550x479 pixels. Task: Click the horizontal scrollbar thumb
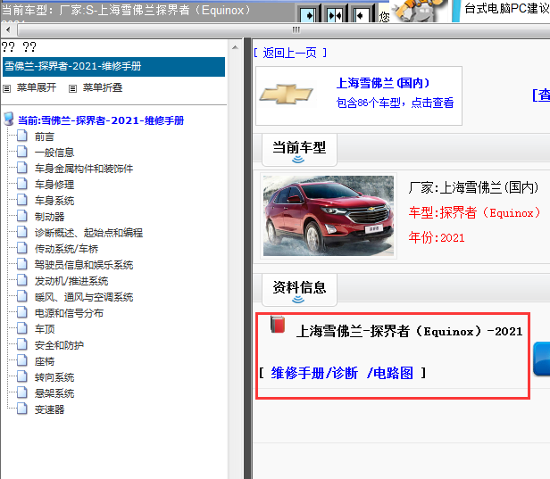click(296, 29)
